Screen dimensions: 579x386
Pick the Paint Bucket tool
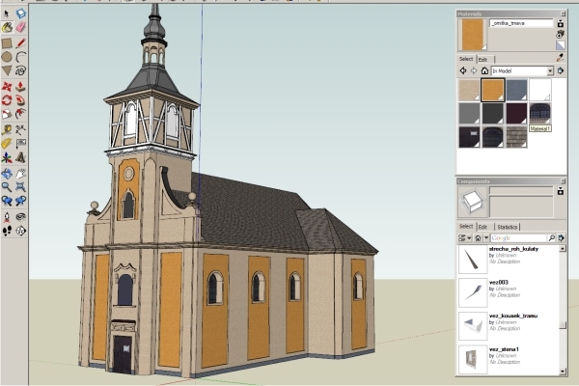(7, 28)
